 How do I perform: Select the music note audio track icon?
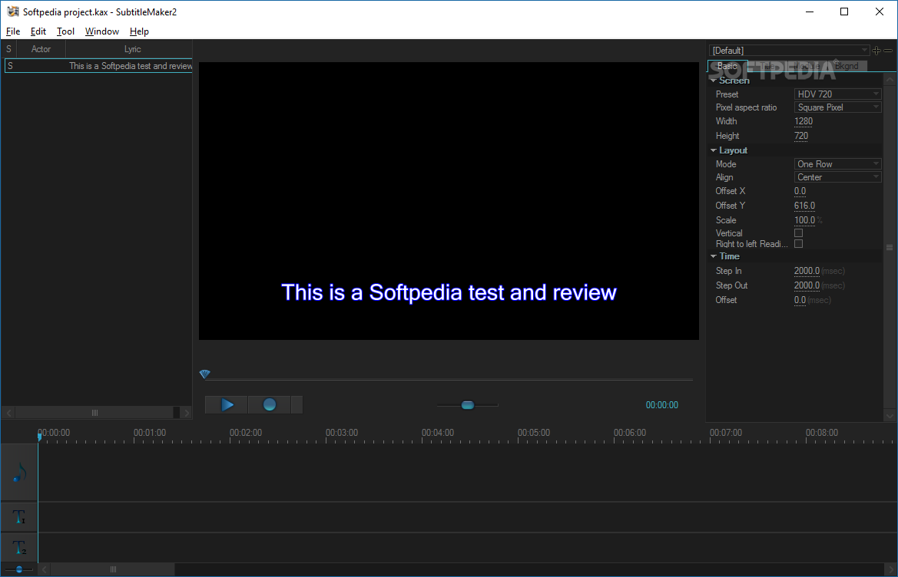pos(19,473)
